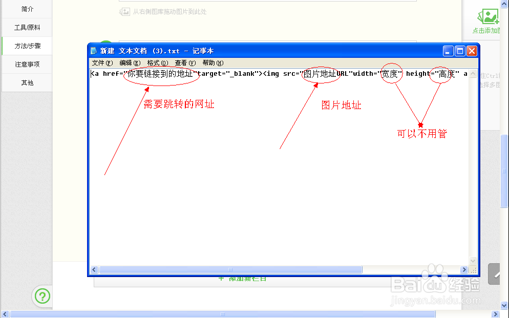Viewport: 509px width, 318px height.
Task: Select the 简介 sidebar tab
Action: [27, 9]
